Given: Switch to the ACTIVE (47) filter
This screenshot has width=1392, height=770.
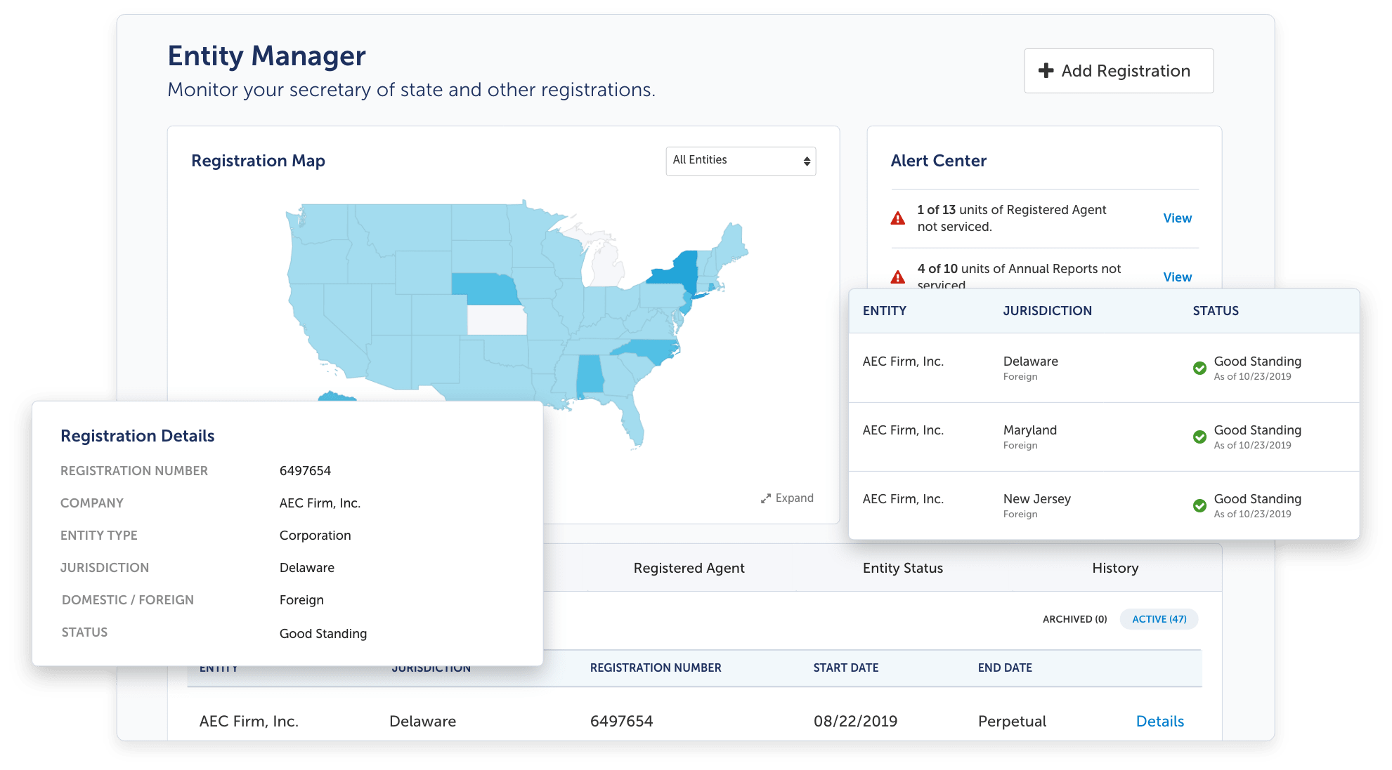Looking at the screenshot, I should click(x=1158, y=619).
